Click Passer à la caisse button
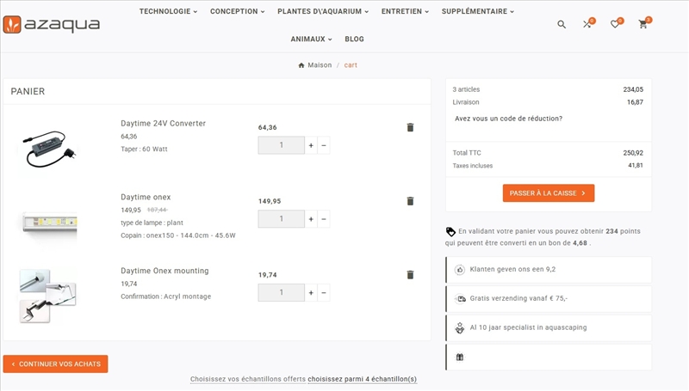The height and width of the screenshot is (391, 689). pos(549,193)
